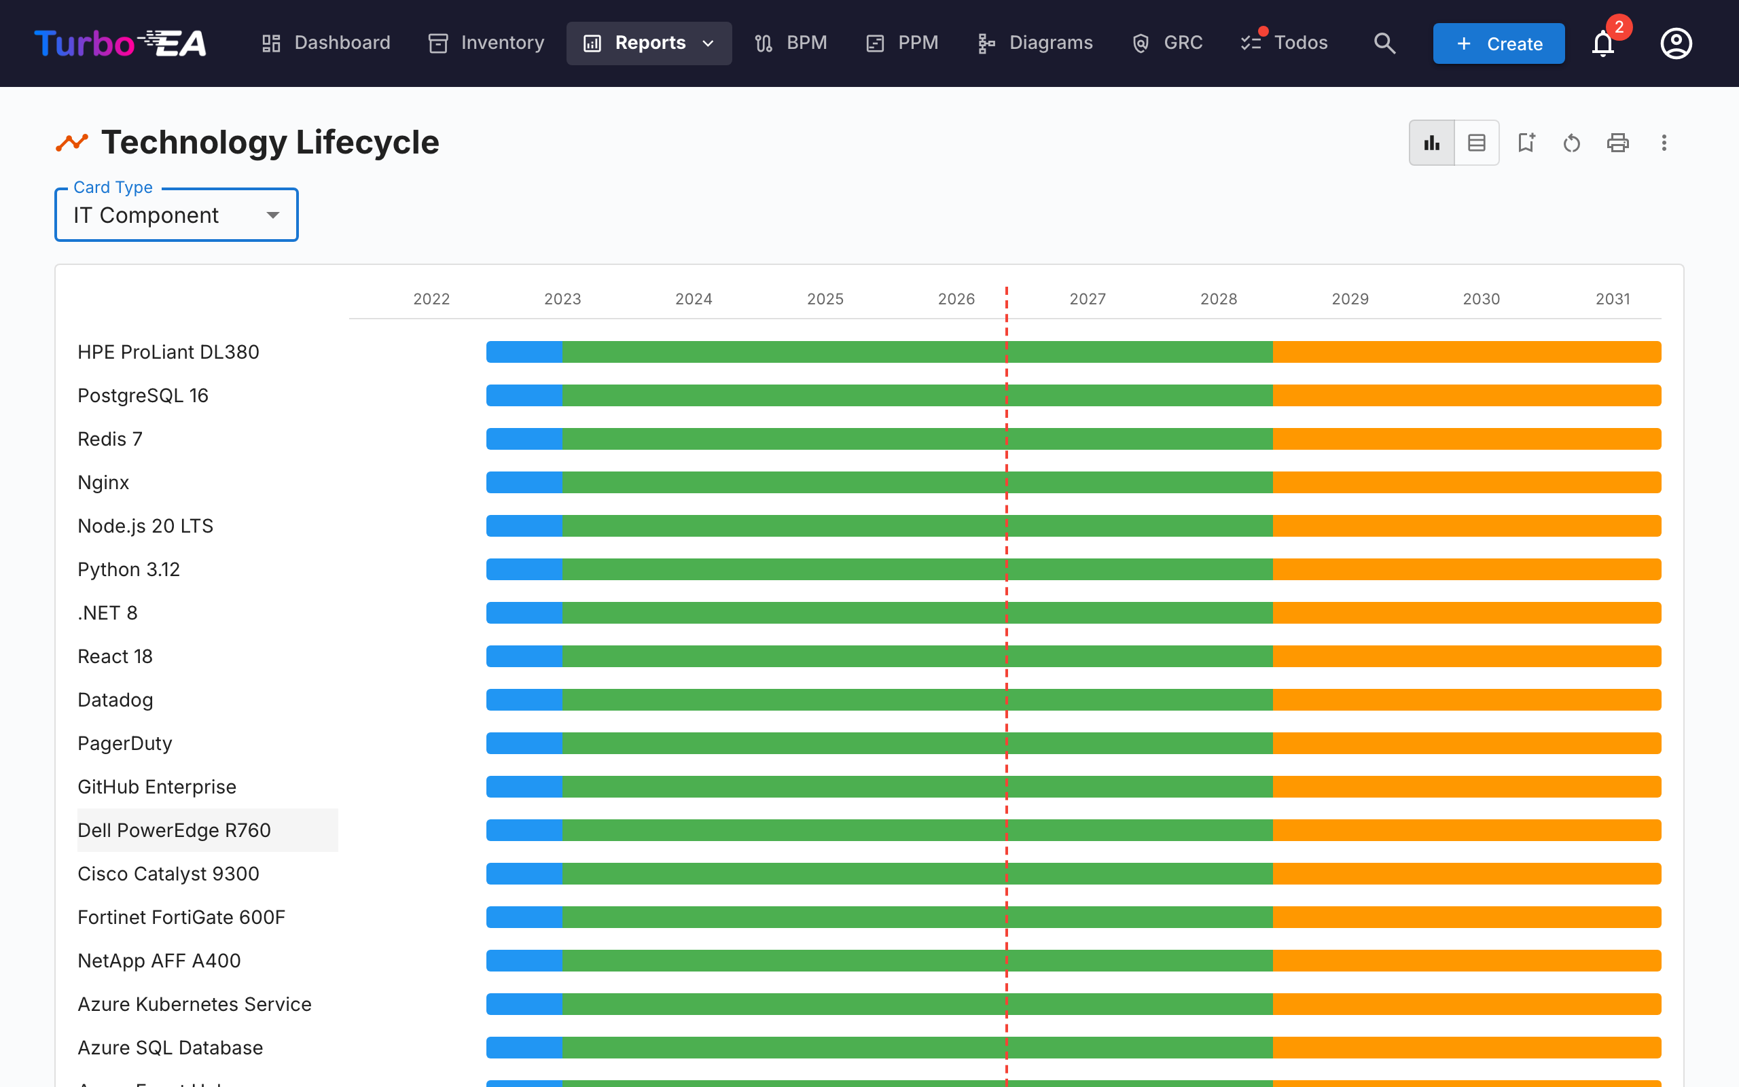
Task: Select NetApp AFF A400 label
Action: point(159,961)
